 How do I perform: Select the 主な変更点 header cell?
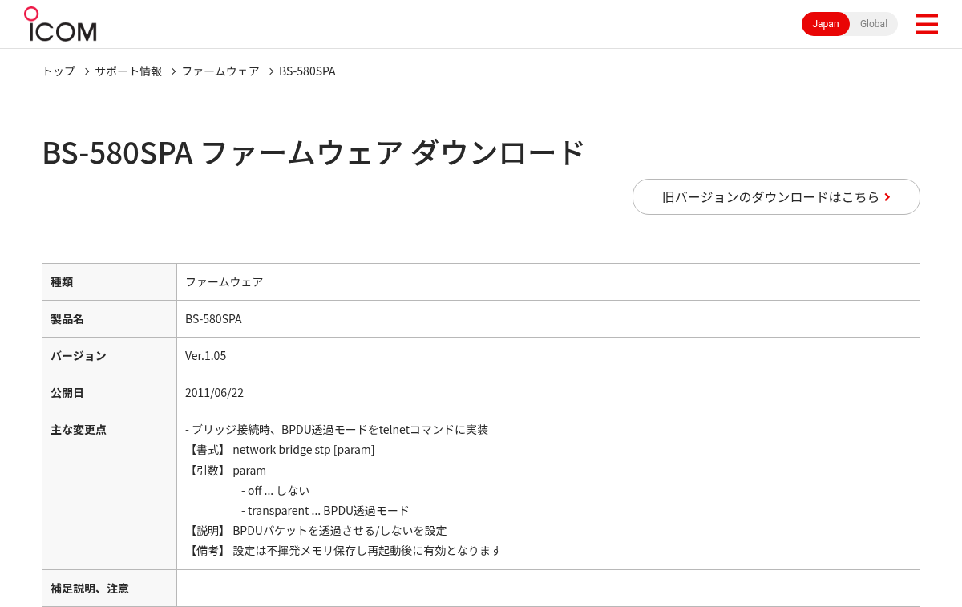pos(109,490)
